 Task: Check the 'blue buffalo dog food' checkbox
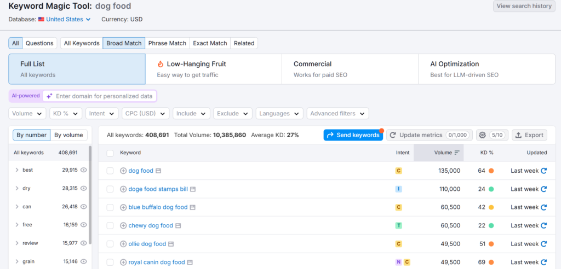pyautogui.click(x=110, y=207)
